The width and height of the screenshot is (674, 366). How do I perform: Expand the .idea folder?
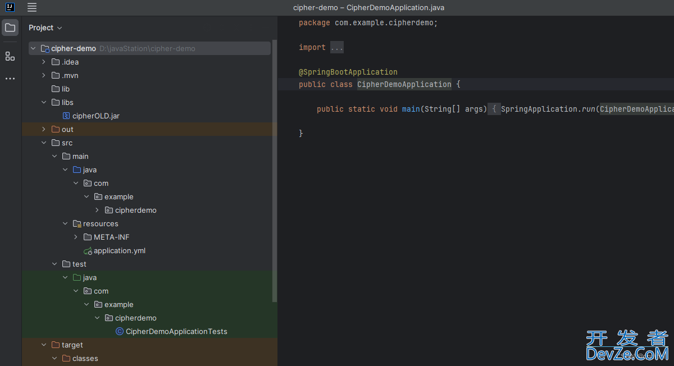(x=44, y=62)
